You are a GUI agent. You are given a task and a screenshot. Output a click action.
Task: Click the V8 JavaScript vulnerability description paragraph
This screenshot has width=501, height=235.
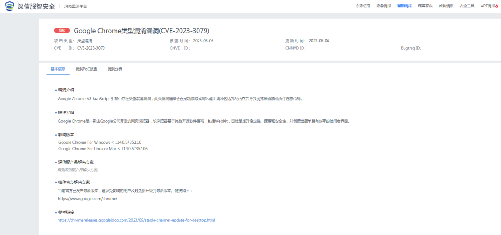pyautogui.click(x=180, y=99)
